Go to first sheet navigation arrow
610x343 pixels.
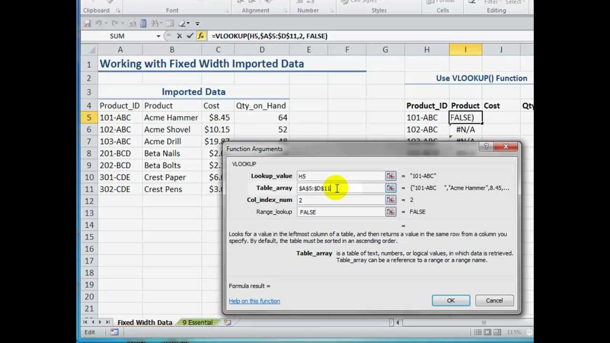[85, 323]
